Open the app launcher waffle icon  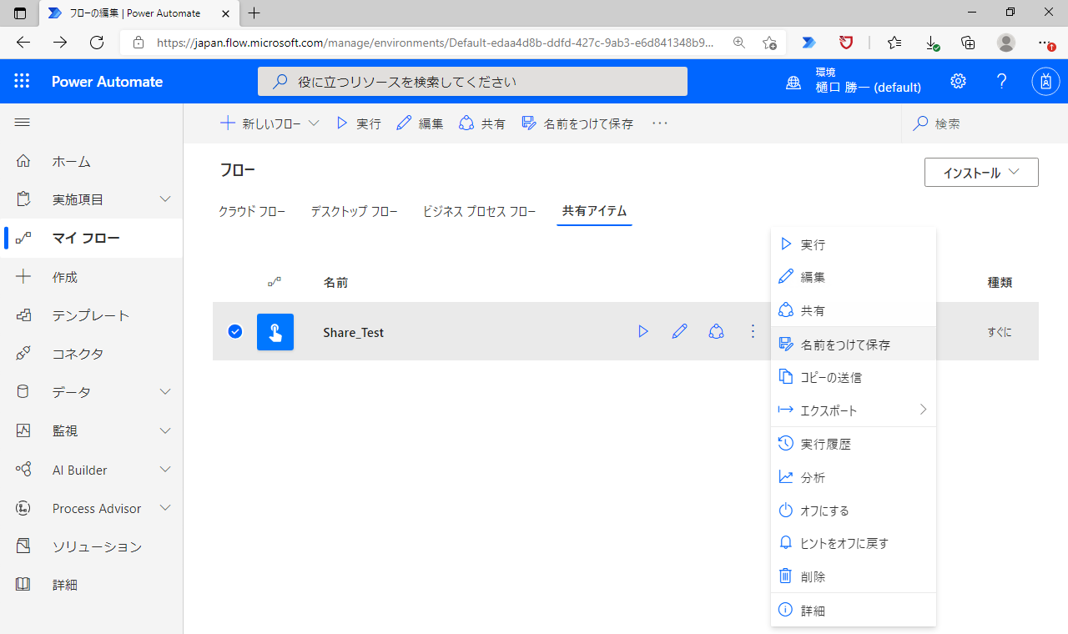tap(22, 81)
